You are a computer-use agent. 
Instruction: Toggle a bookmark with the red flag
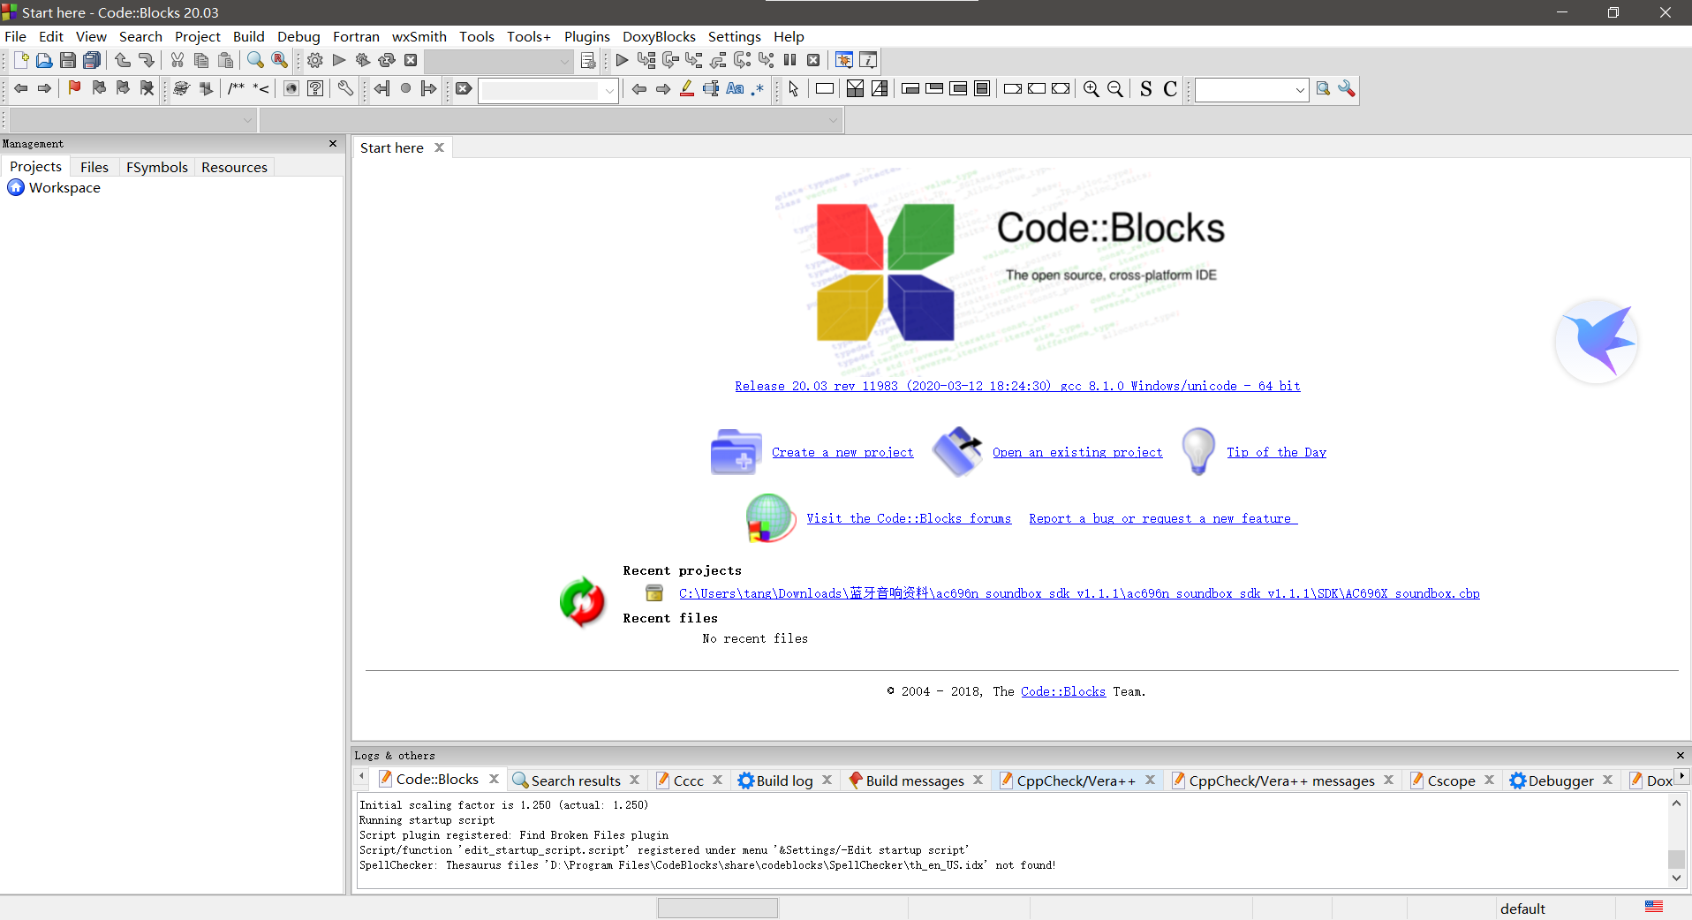[75, 88]
